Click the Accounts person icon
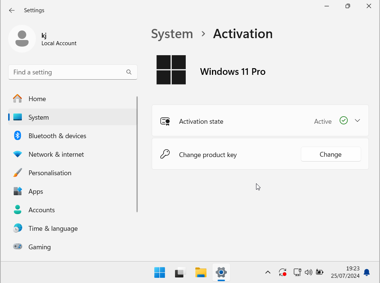 tap(17, 210)
